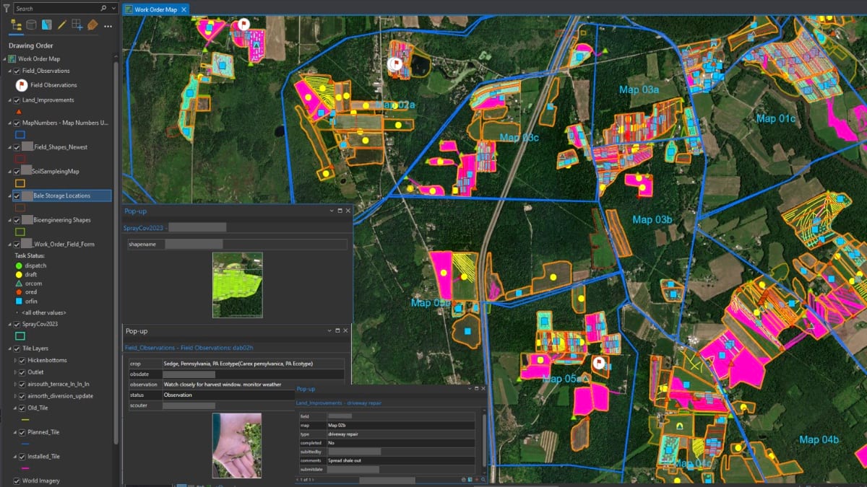Click the Work Order Map map icon in Contents
Screen dimensions: 867x487
12,58
